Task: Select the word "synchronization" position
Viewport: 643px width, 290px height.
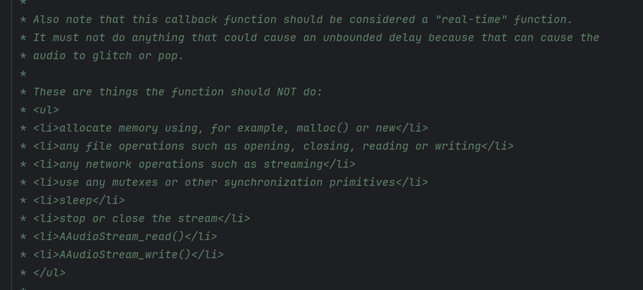Action: click(x=274, y=183)
